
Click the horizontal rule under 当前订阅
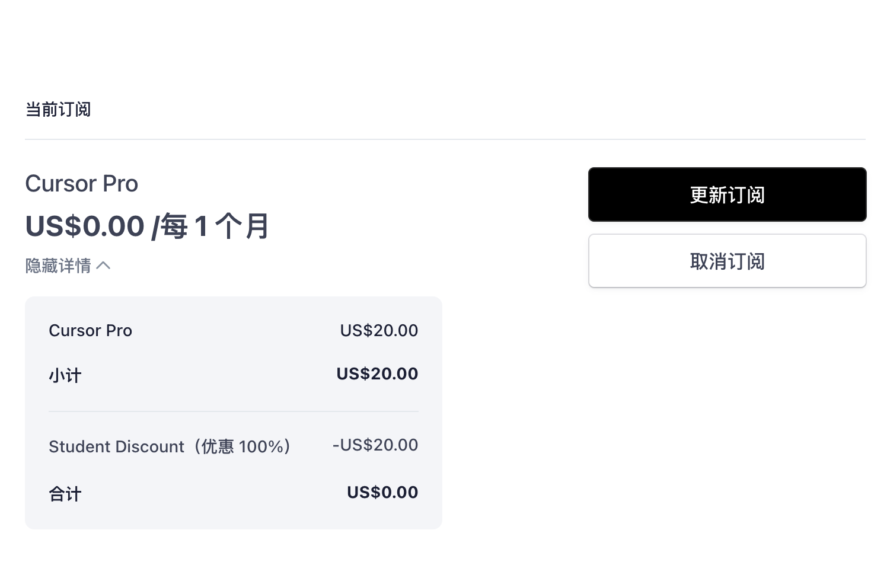click(445, 139)
